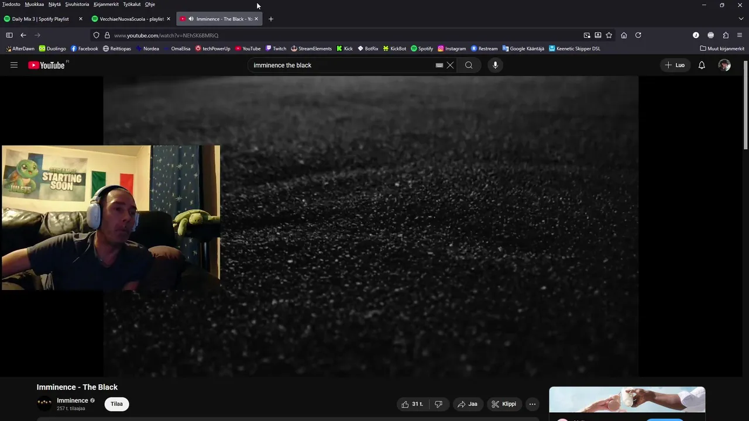
Task: Run search with the magnifier button
Action: point(469,65)
